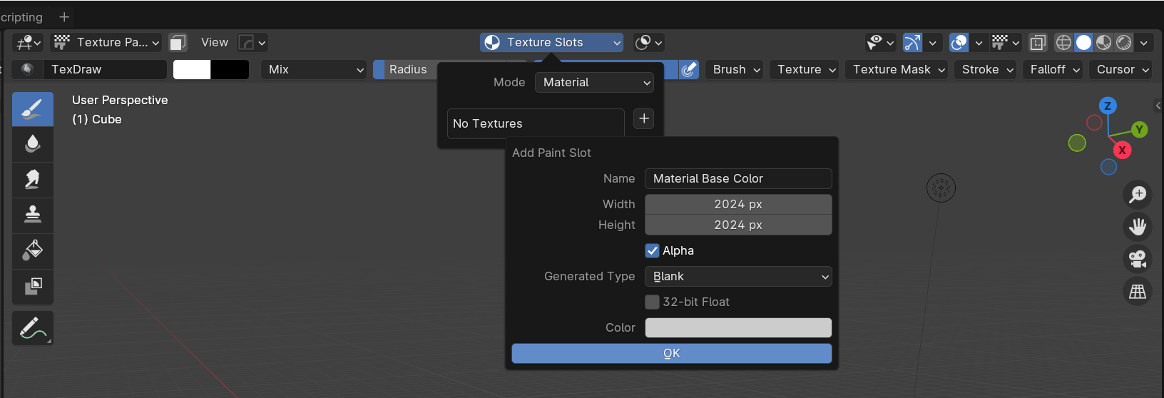Select the Clone stamp tool

[x=33, y=215]
